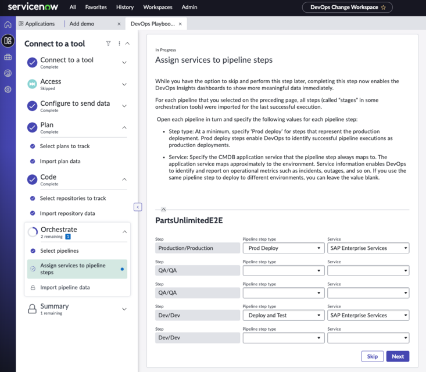Collapse the PartsUnlimitedE2E section chevron
Viewport: 426px width, 372px height.
(x=163, y=209)
